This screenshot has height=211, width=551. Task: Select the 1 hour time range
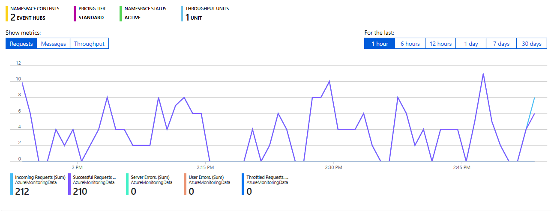point(380,44)
